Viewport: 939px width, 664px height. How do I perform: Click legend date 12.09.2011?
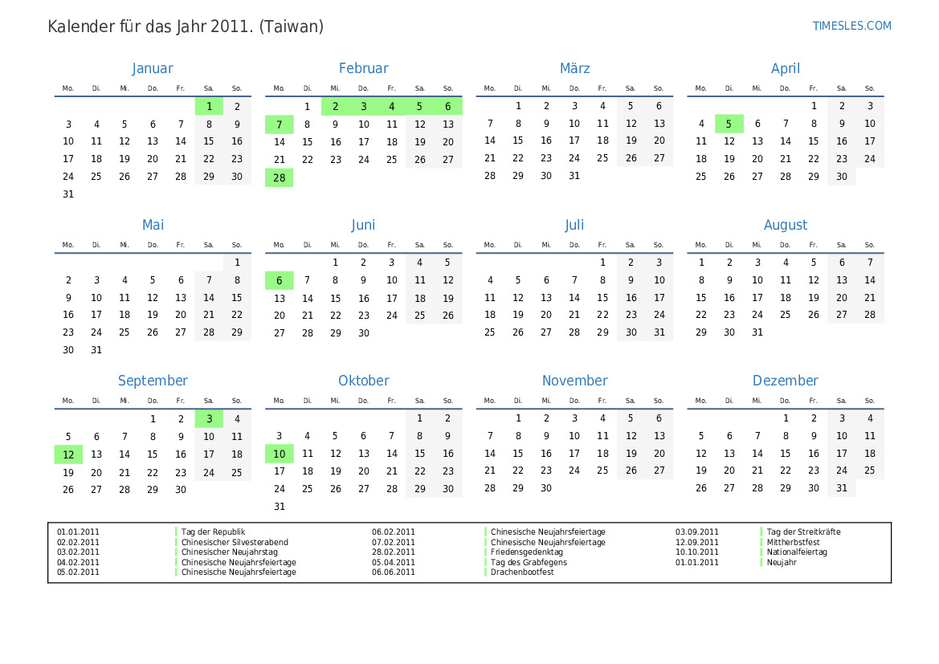[x=697, y=543]
